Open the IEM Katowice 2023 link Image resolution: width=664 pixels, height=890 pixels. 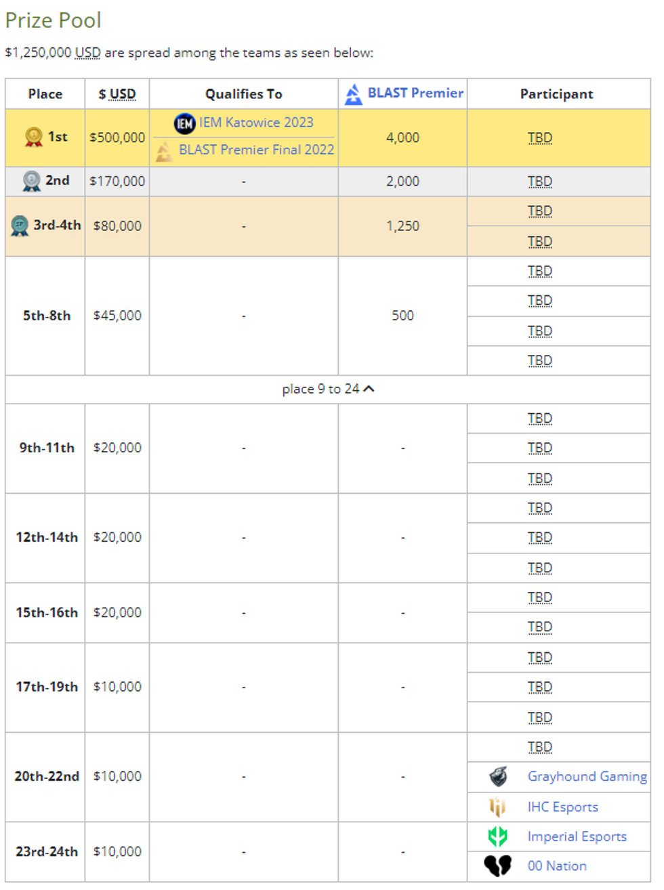click(256, 123)
